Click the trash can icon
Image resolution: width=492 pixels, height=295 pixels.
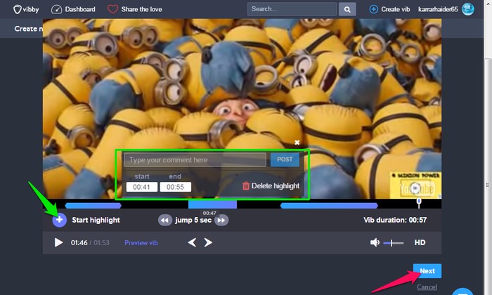tap(246, 186)
